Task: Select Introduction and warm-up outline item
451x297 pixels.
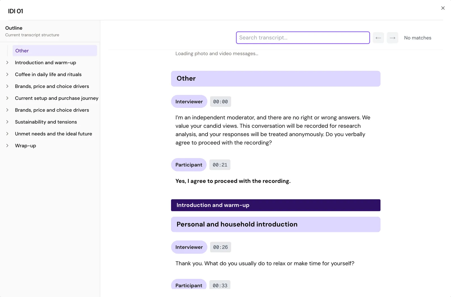Action: pos(45,63)
